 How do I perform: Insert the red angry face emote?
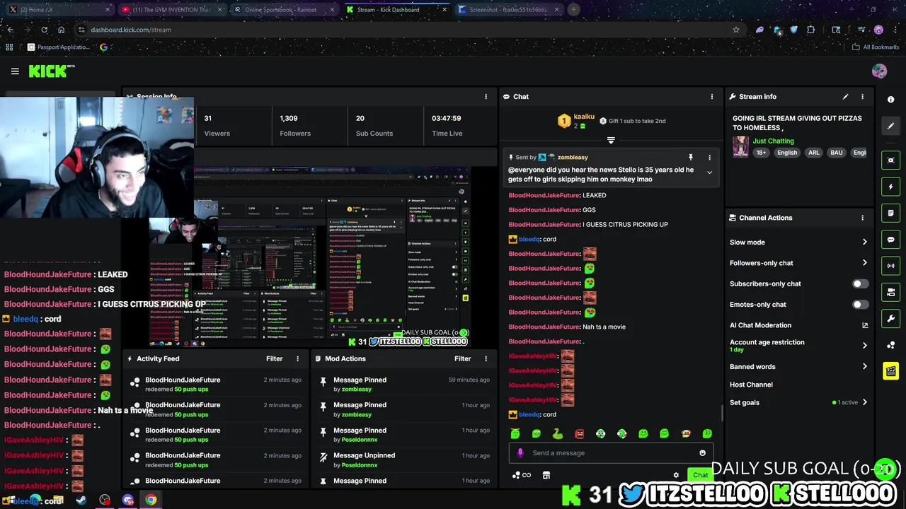click(x=579, y=433)
